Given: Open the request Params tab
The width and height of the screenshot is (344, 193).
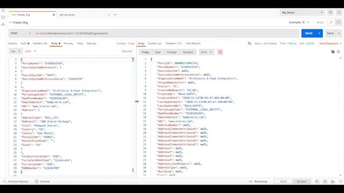Looking at the screenshot, I should click(12, 43).
